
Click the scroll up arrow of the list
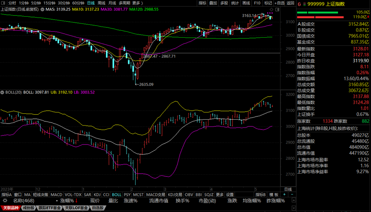pos(294,200)
